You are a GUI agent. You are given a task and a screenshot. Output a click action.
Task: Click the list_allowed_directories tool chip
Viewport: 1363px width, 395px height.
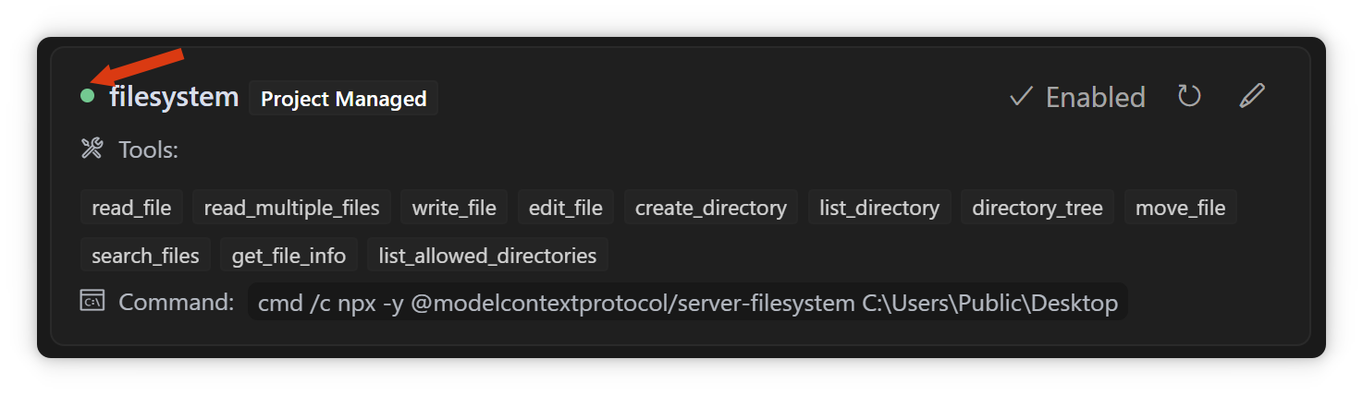coord(487,256)
